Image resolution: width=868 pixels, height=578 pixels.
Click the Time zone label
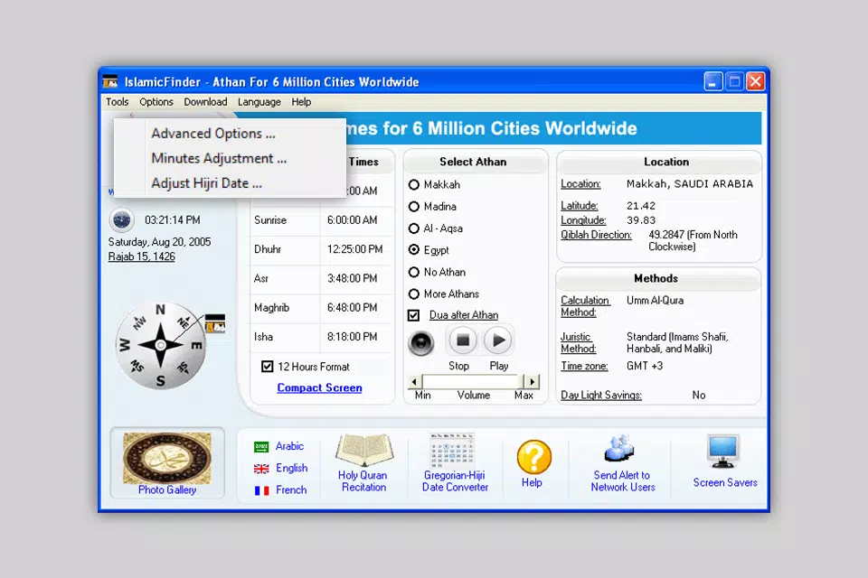(x=585, y=366)
